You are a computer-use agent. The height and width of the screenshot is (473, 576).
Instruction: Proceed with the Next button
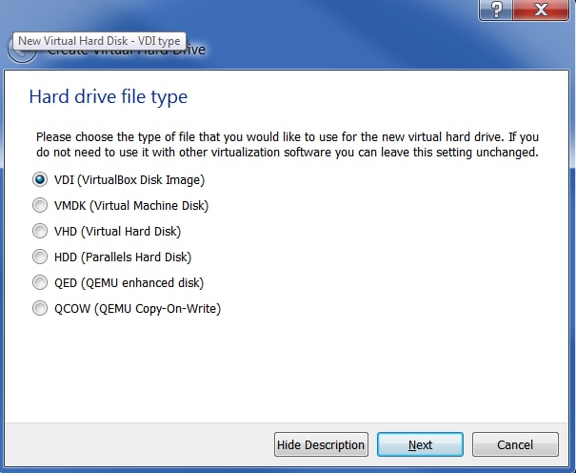[x=420, y=444]
